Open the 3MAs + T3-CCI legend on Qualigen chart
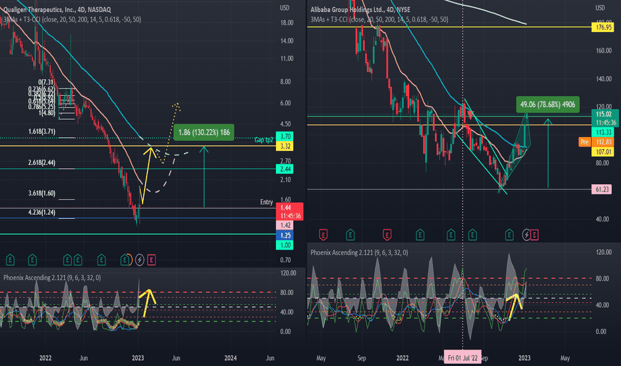The width and height of the screenshot is (621, 366). click(x=72, y=19)
